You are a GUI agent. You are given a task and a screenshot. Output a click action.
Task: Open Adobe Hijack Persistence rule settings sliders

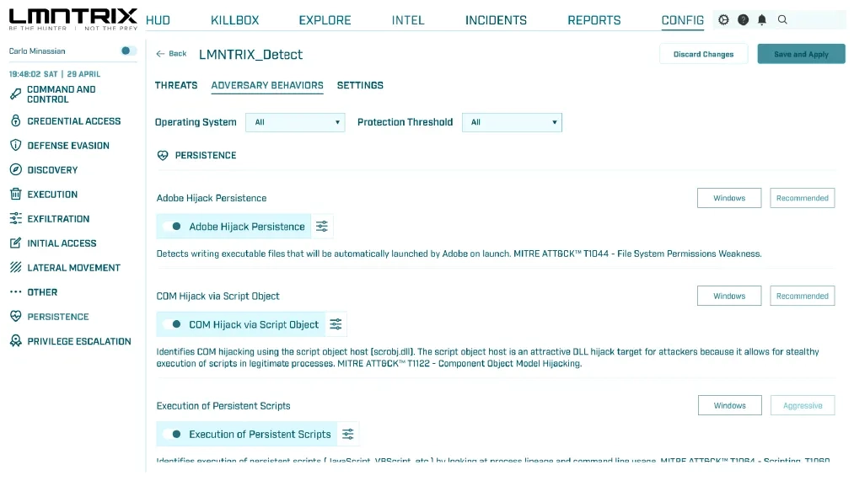[322, 227]
